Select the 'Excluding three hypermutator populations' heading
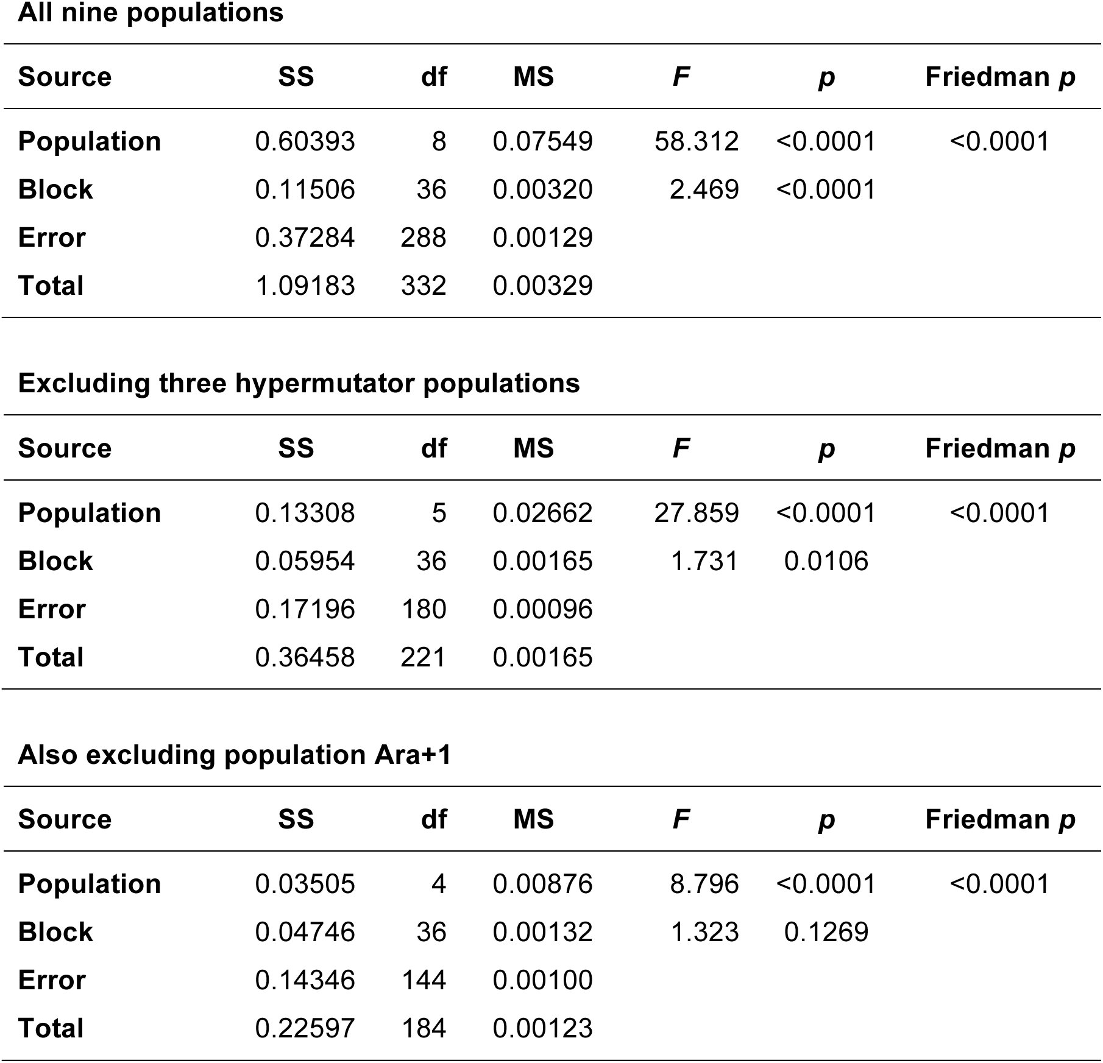The image size is (1103, 1063). (299, 384)
